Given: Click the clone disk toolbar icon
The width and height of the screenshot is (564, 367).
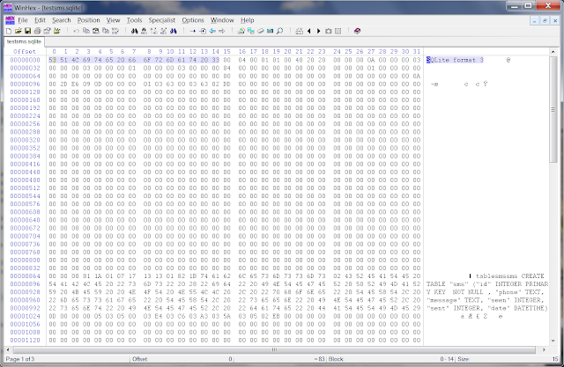Looking at the screenshot, I should coord(251,31).
